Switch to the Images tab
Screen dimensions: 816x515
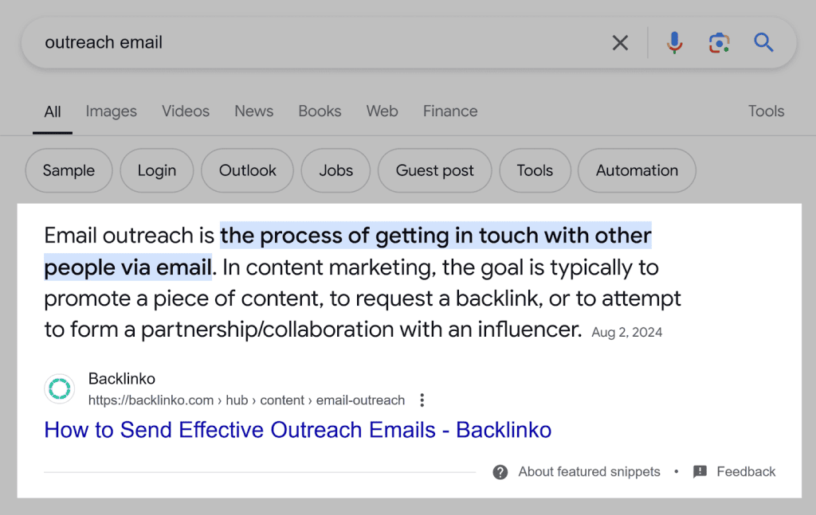click(x=112, y=111)
